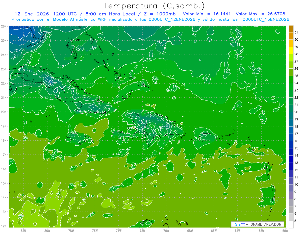The image size is (303, 234).
Task: Click the "15N" latitude axis label
Action: click(x=4, y=183)
